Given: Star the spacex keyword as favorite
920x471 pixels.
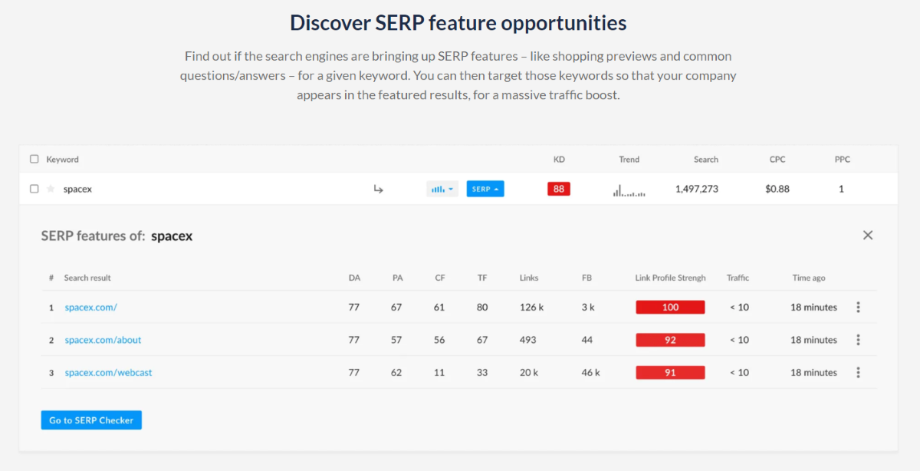Looking at the screenshot, I should click(x=51, y=189).
